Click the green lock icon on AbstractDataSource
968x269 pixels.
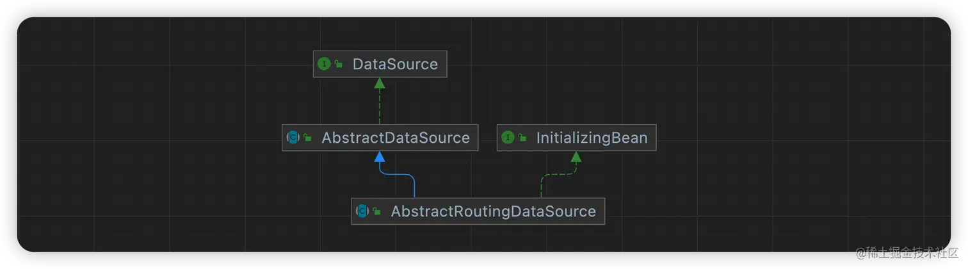click(x=307, y=138)
